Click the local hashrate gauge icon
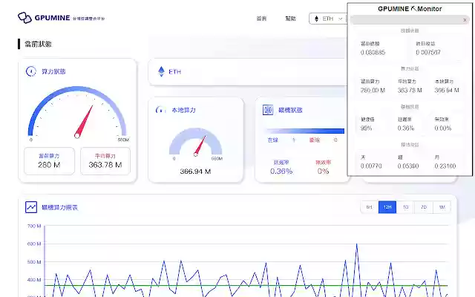Viewport: 475px width, 297px height. point(160,110)
